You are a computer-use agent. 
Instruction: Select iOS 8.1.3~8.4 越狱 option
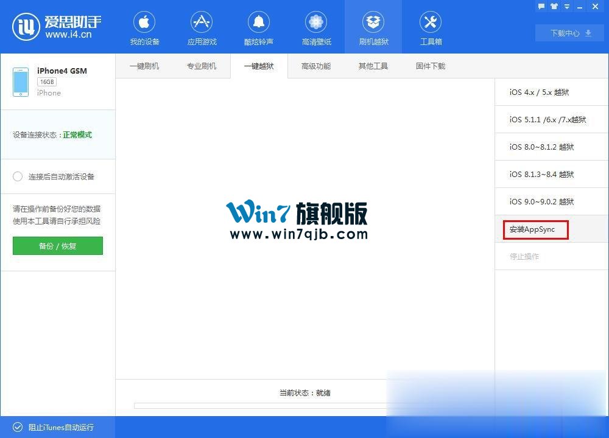(x=552, y=174)
